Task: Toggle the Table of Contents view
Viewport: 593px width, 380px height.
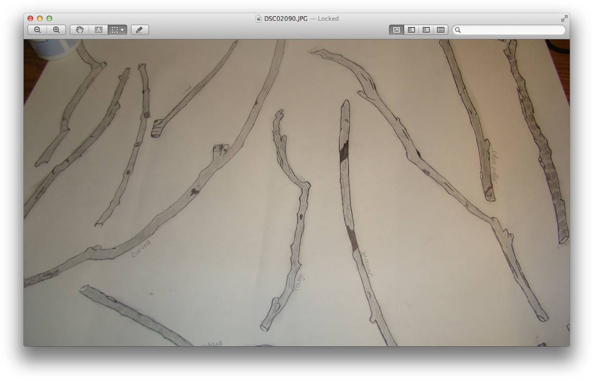Action: 426,30
